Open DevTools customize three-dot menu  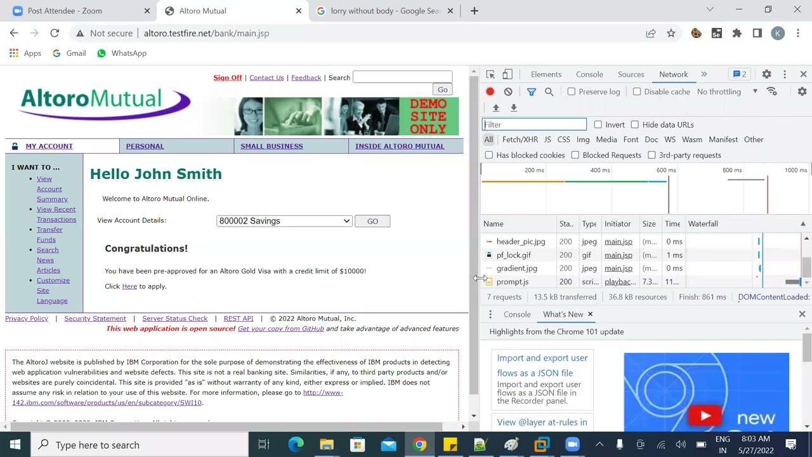tap(785, 74)
